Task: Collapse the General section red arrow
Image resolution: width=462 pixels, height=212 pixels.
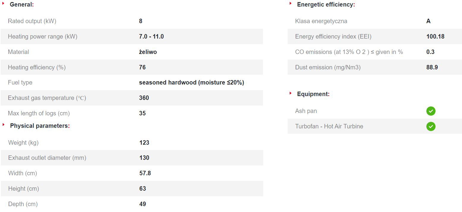Action: click(x=4, y=4)
